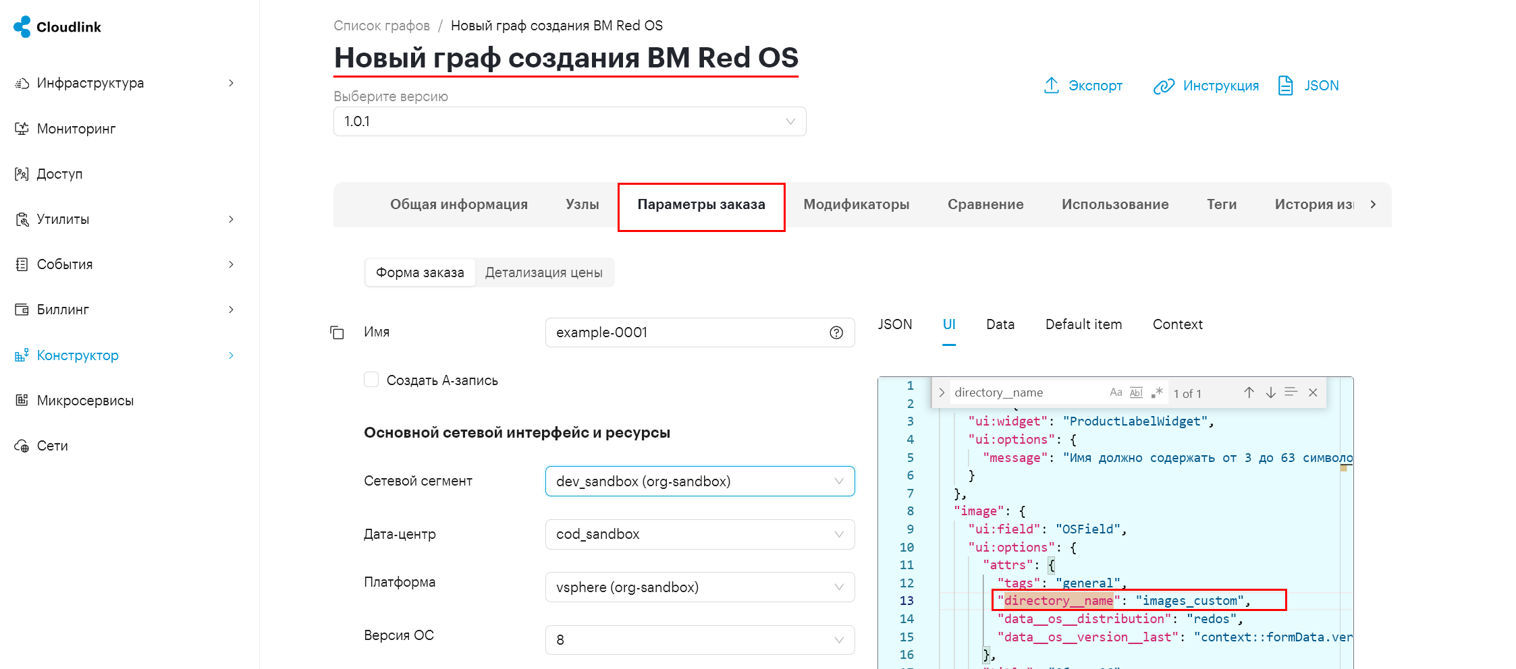Image resolution: width=1516 pixels, height=669 pixels.
Task: Open the Сетевой сегмент dropdown
Action: (x=700, y=482)
